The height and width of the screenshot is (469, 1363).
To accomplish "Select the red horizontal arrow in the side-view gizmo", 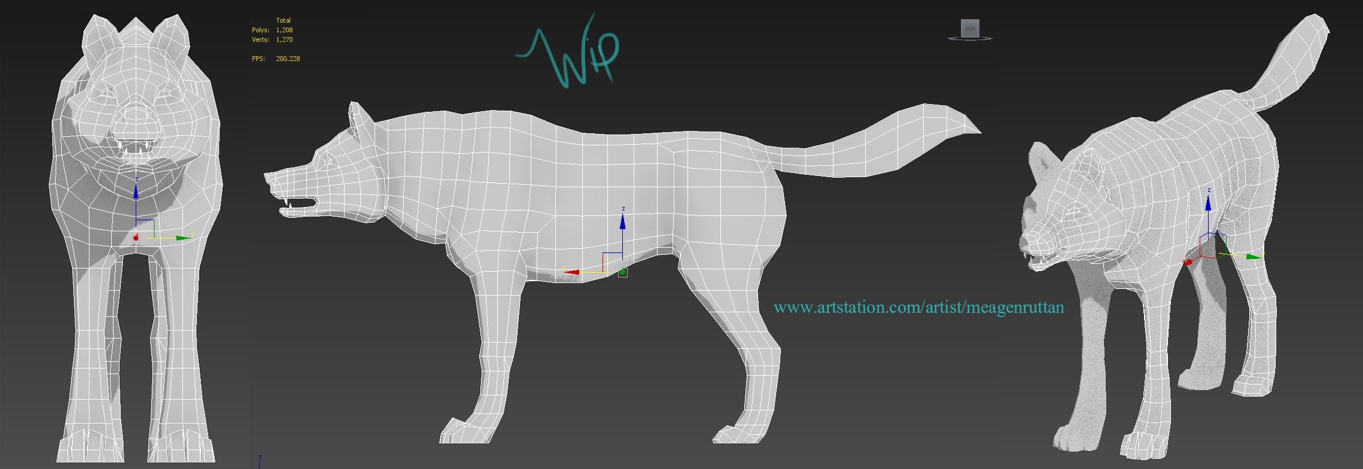I will coord(571,272).
